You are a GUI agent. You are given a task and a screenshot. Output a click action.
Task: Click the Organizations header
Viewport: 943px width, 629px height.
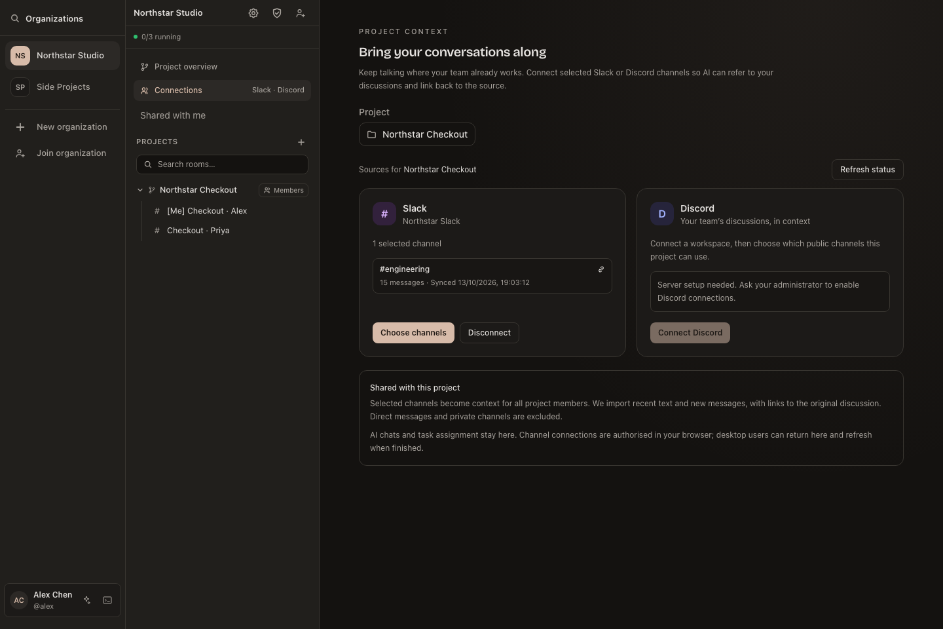(x=54, y=18)
